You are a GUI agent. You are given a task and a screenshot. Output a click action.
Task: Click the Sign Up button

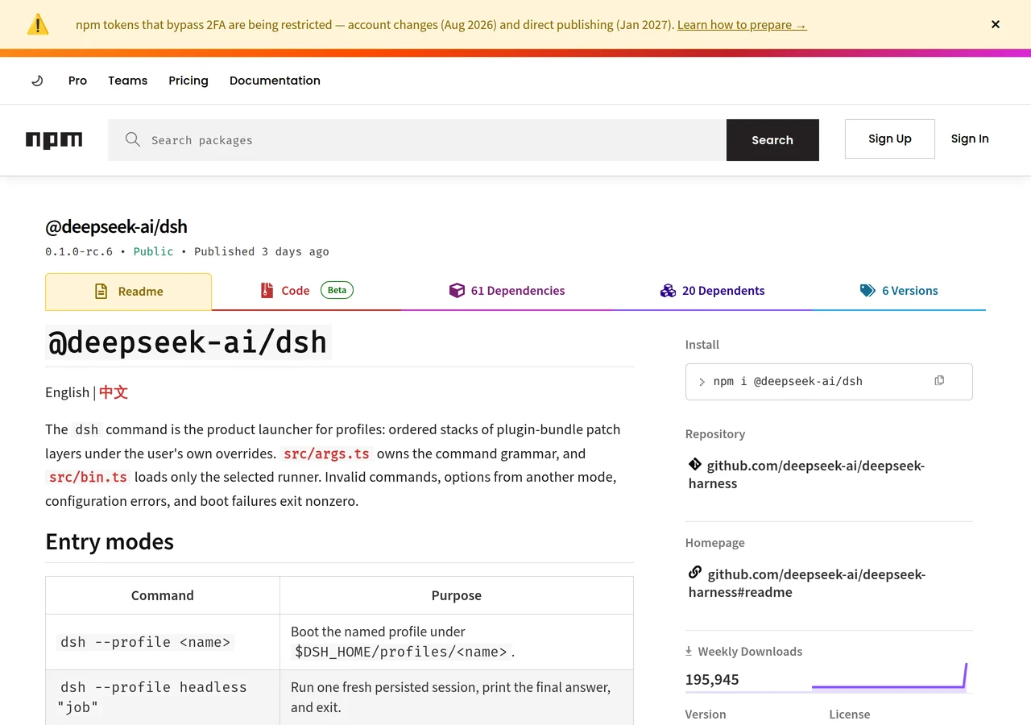click(x=890, y=139)
